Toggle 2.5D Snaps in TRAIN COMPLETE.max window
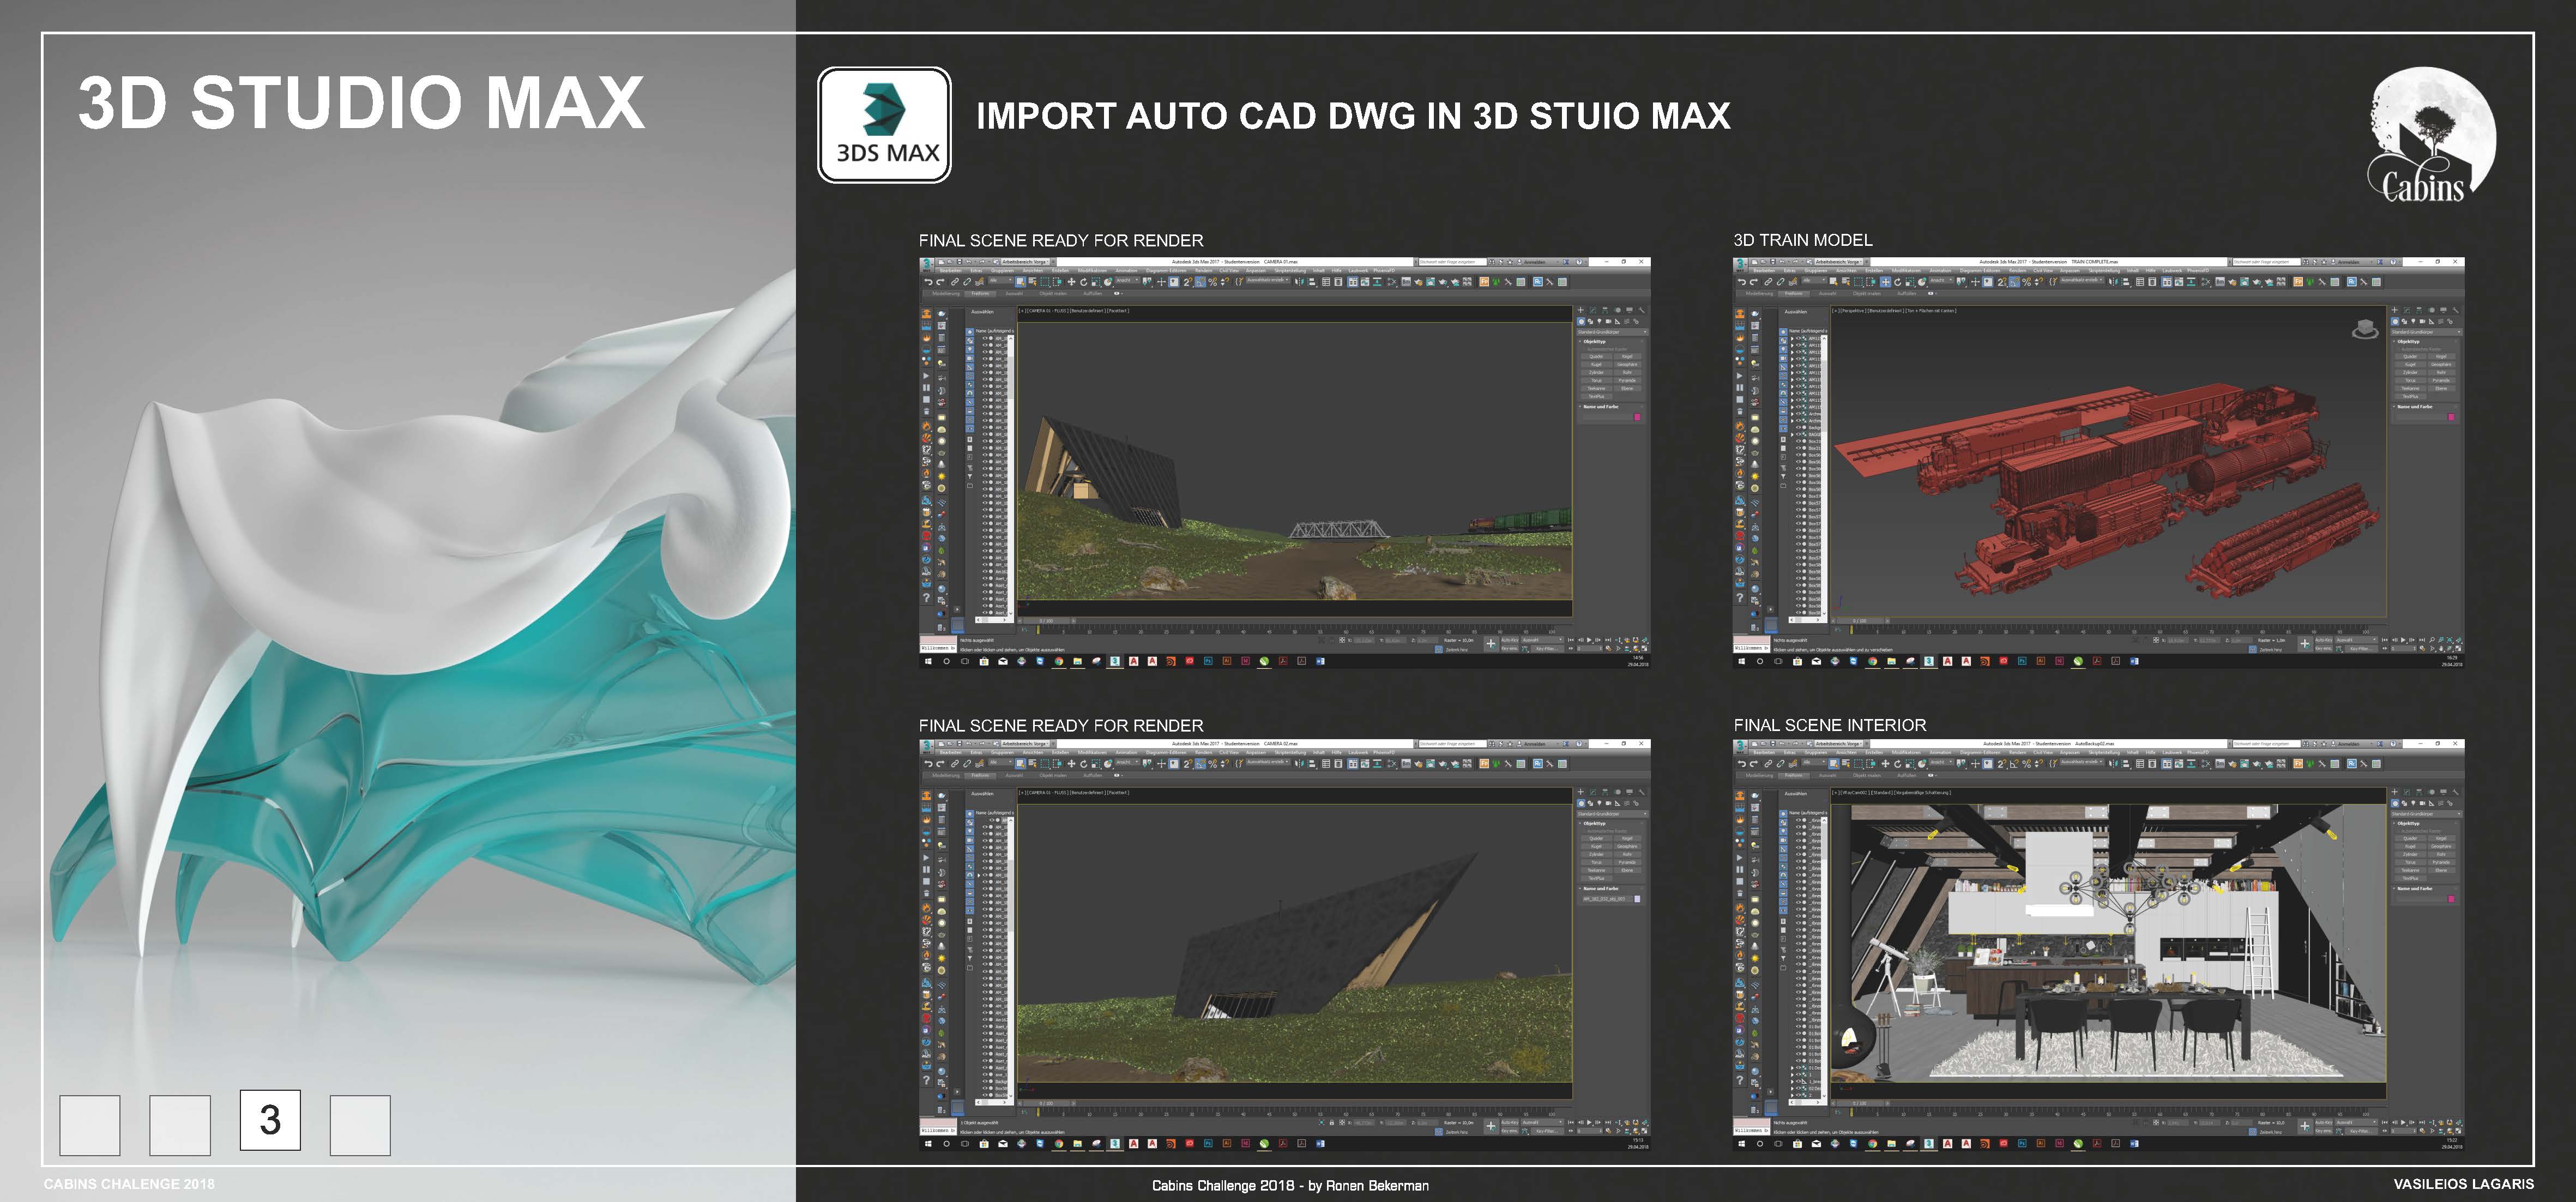2576x1202 pixels. [2001, 282]
